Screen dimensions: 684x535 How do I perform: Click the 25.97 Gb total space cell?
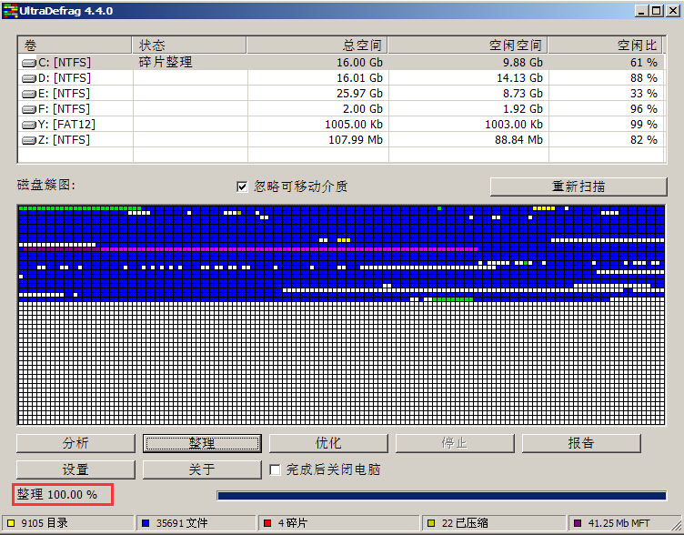[x=359, y=94]
